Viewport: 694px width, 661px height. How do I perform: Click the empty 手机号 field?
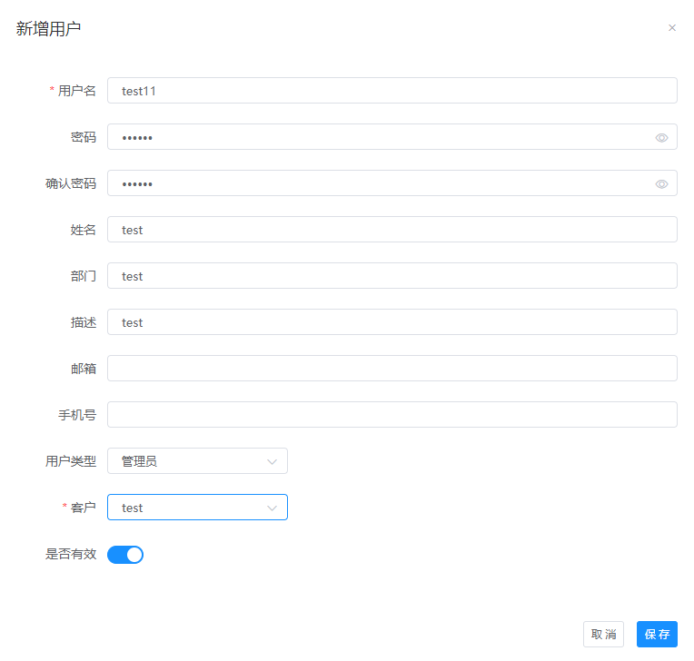[391, 415]
